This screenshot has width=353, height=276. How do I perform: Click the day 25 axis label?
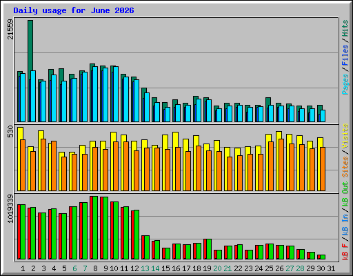click(x=269, y=268)
